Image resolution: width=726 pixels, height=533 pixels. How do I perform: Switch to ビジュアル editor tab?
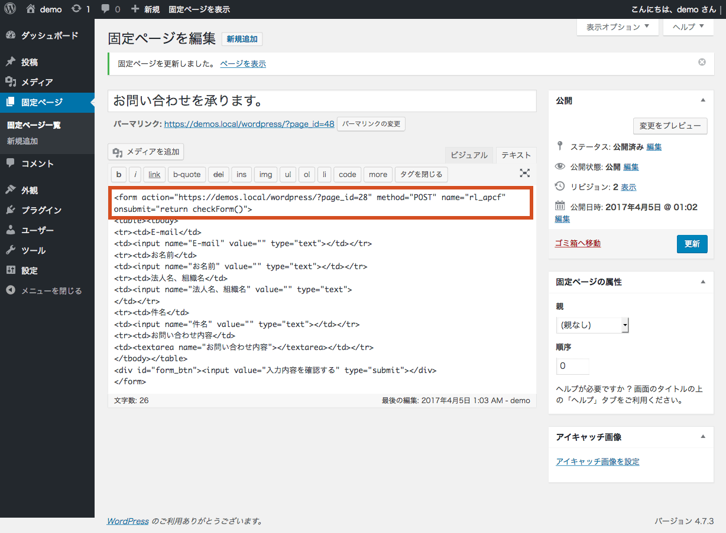(469, 155)
